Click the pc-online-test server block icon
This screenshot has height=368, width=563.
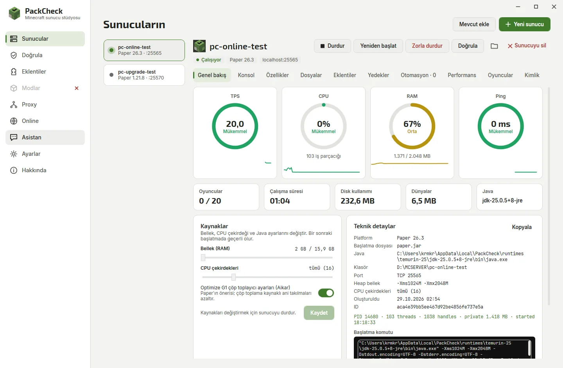[199, 46]
